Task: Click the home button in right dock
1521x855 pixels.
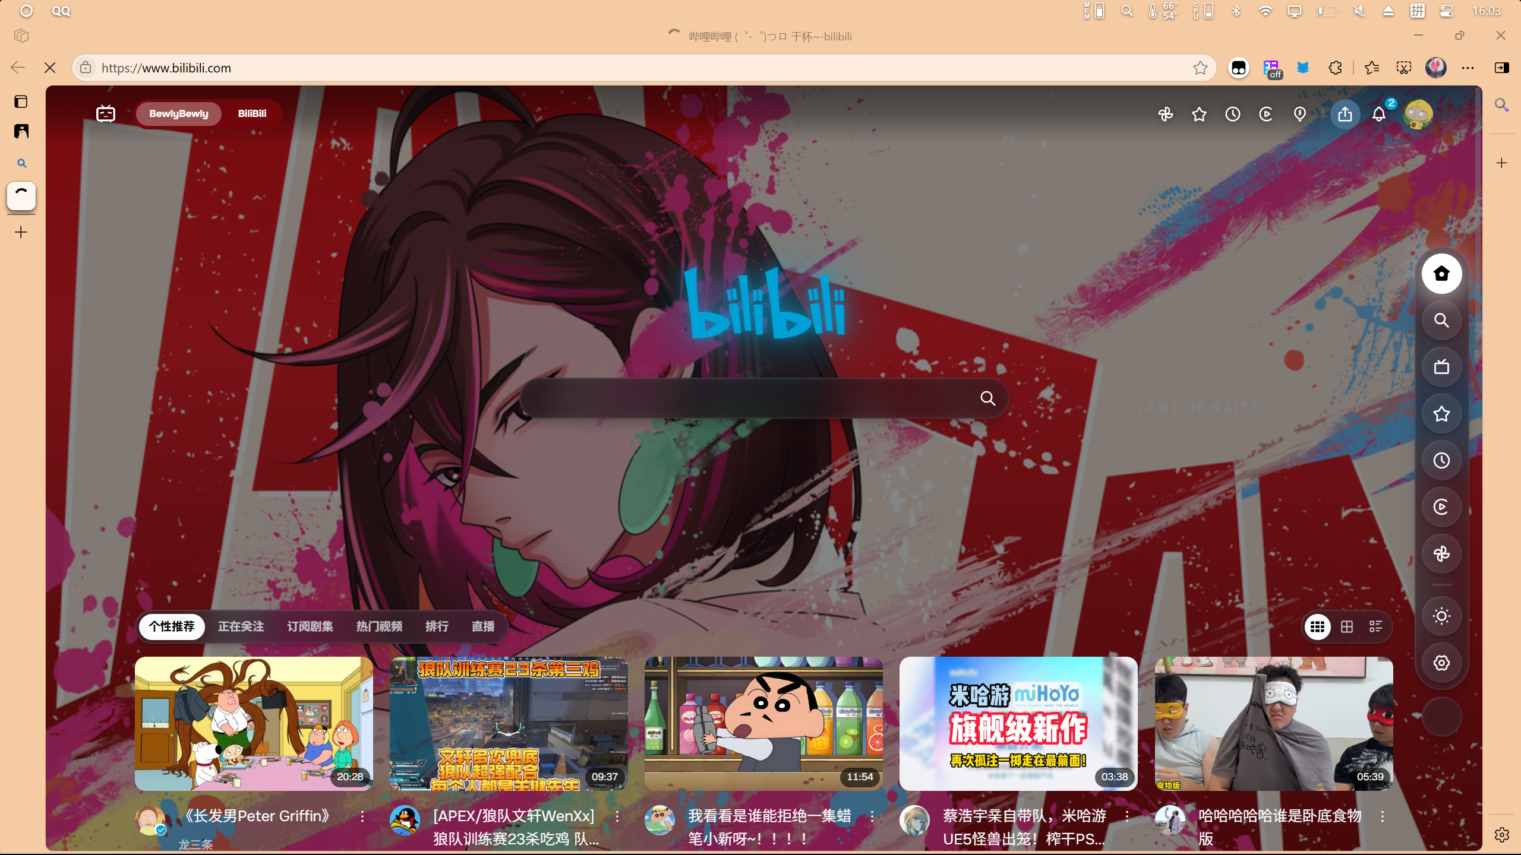Action: point(1442,274)
